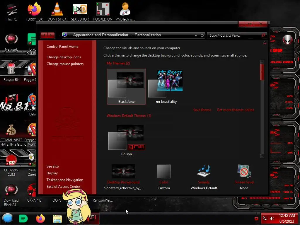Open the Network desktop icon
The height and width of the screenshot is (225, 300).
[11, 42]
